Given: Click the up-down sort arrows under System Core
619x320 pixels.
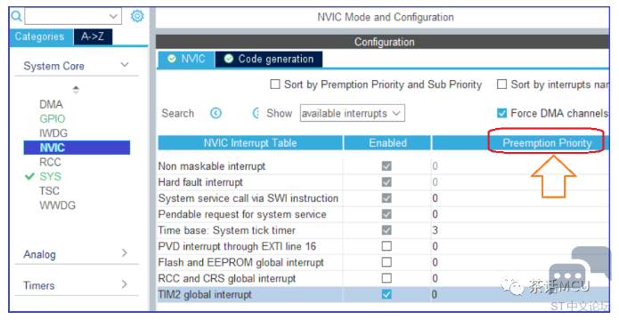Looking at the screenshot, I should tap(76, 90).
